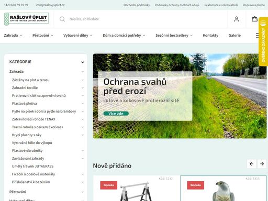Expand Zatravňovací rohože TENAX arrow

(x=83, y=119)
